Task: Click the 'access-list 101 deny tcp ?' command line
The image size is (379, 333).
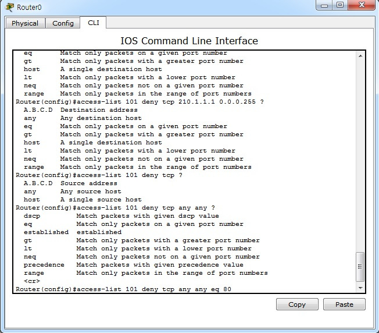Action: [99, 175]
